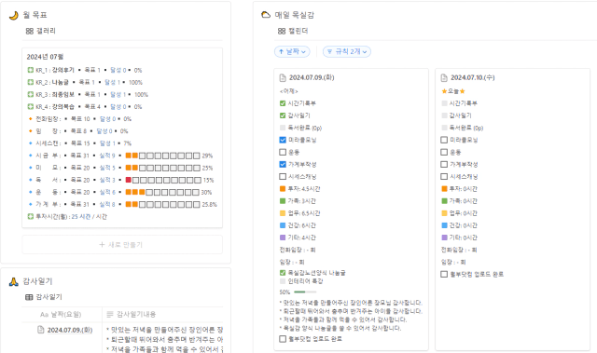Check 미라클모닝 on the 2024.07.10 card
The image size is (597, 353).
click(444, 140)
